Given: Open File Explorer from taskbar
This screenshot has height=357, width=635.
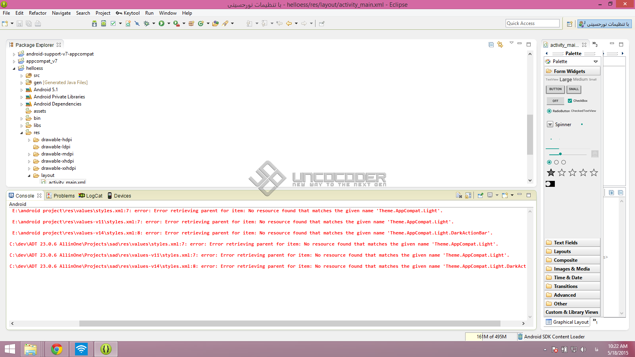Looking at the screenshot, I should 31,349.
